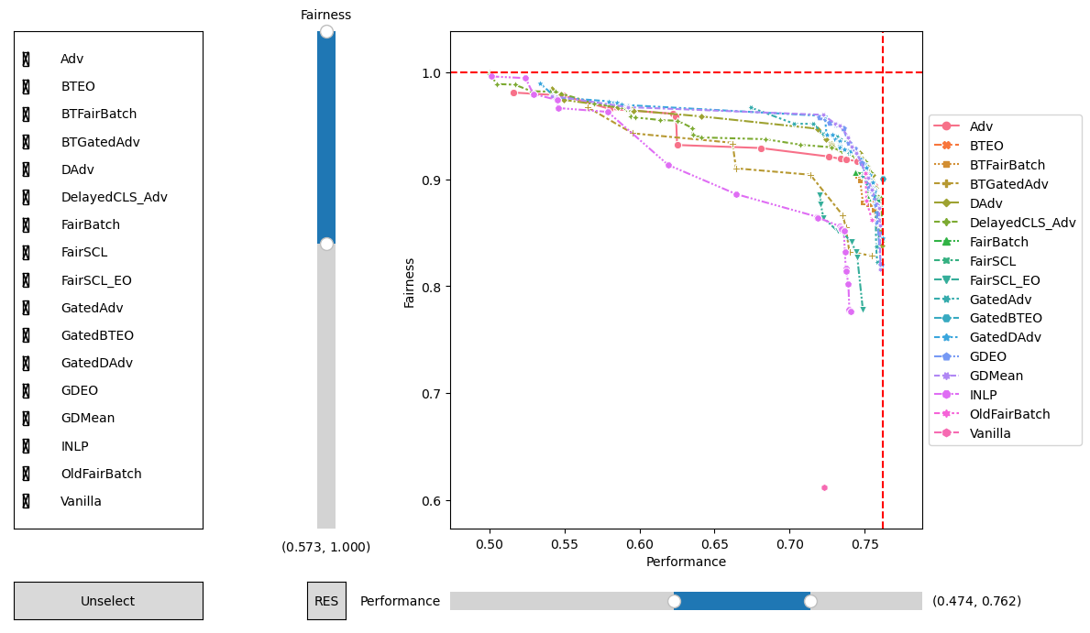This screenshot has width=1090, height=633.
Task: Click the BTGatedAdv legend marker
Action: coord(946,184)
